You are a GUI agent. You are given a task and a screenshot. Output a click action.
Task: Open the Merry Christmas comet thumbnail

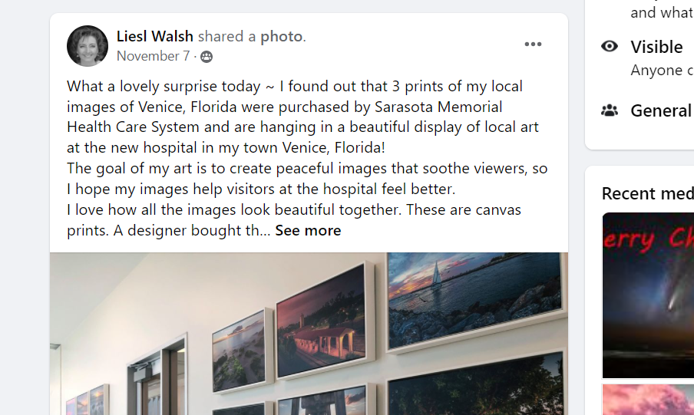(649, 295)
